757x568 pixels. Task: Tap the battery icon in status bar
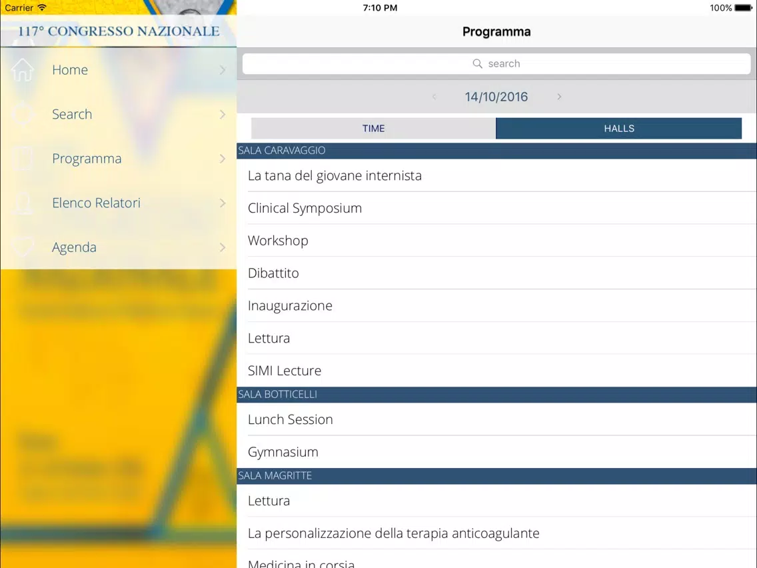click(x=743, y=8)
